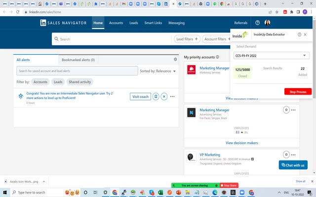Open the Chat with us button
The image size is (316, 197).
[293, 165]
